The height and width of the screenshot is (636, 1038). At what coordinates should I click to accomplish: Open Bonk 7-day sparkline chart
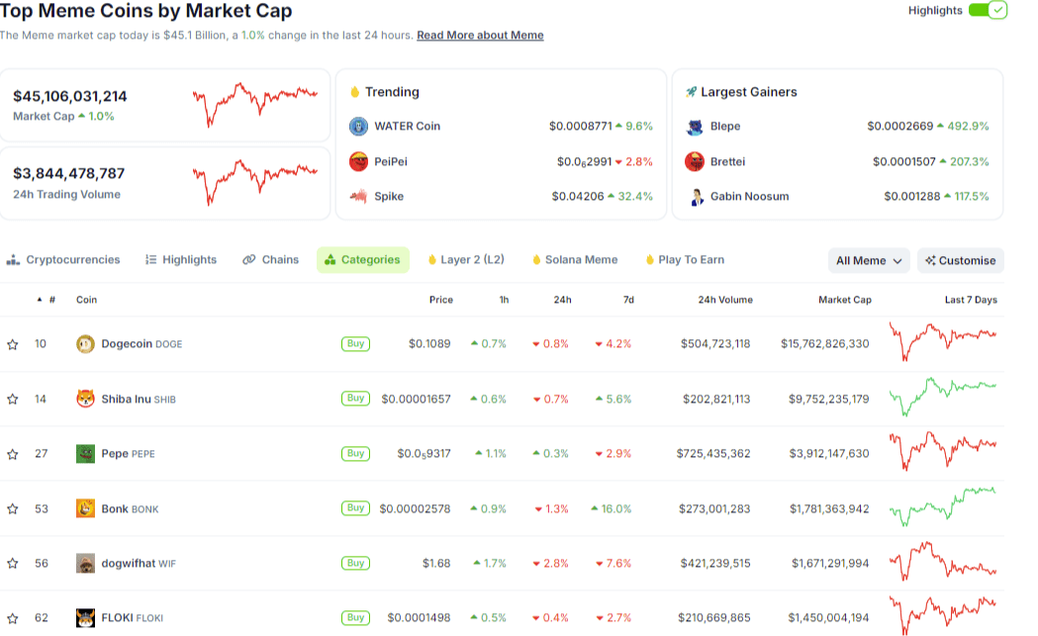click(943, 507)
